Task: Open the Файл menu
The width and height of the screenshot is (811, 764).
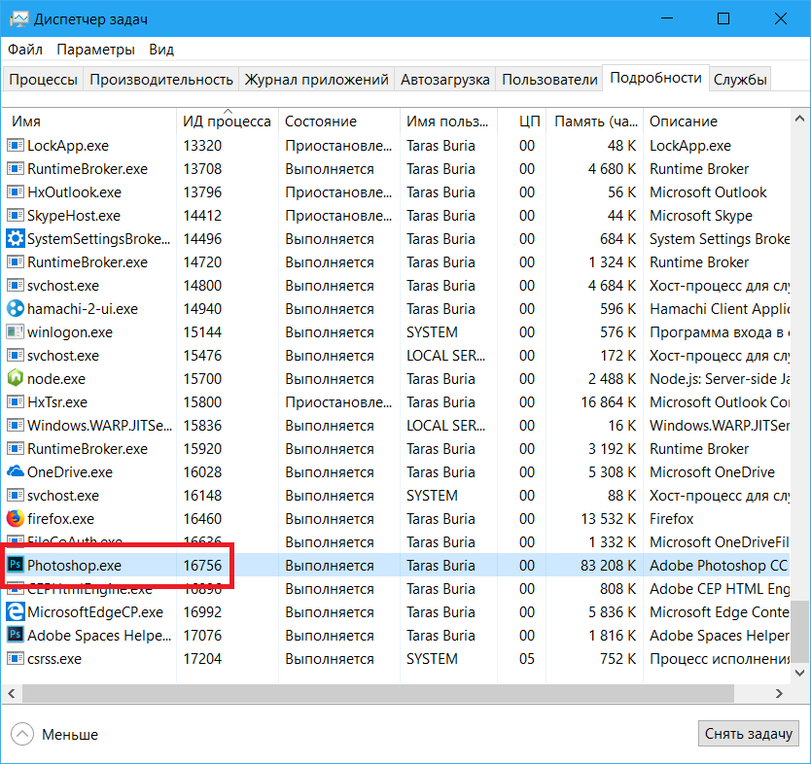Action: [25, 50]
